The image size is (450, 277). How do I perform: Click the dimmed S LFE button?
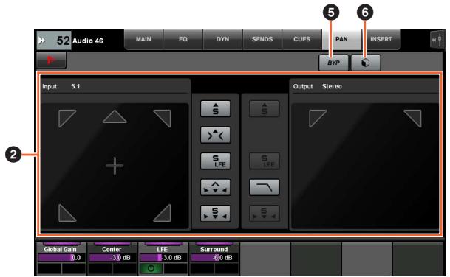click(x=265, y=161)
